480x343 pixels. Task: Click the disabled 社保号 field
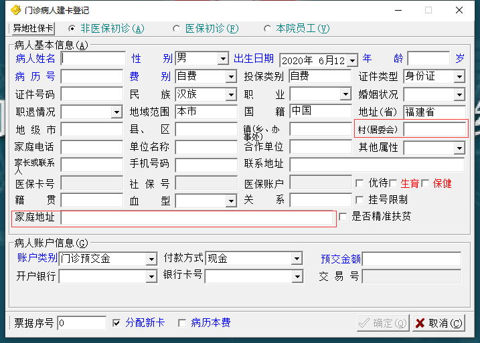[x=206, y=183]
